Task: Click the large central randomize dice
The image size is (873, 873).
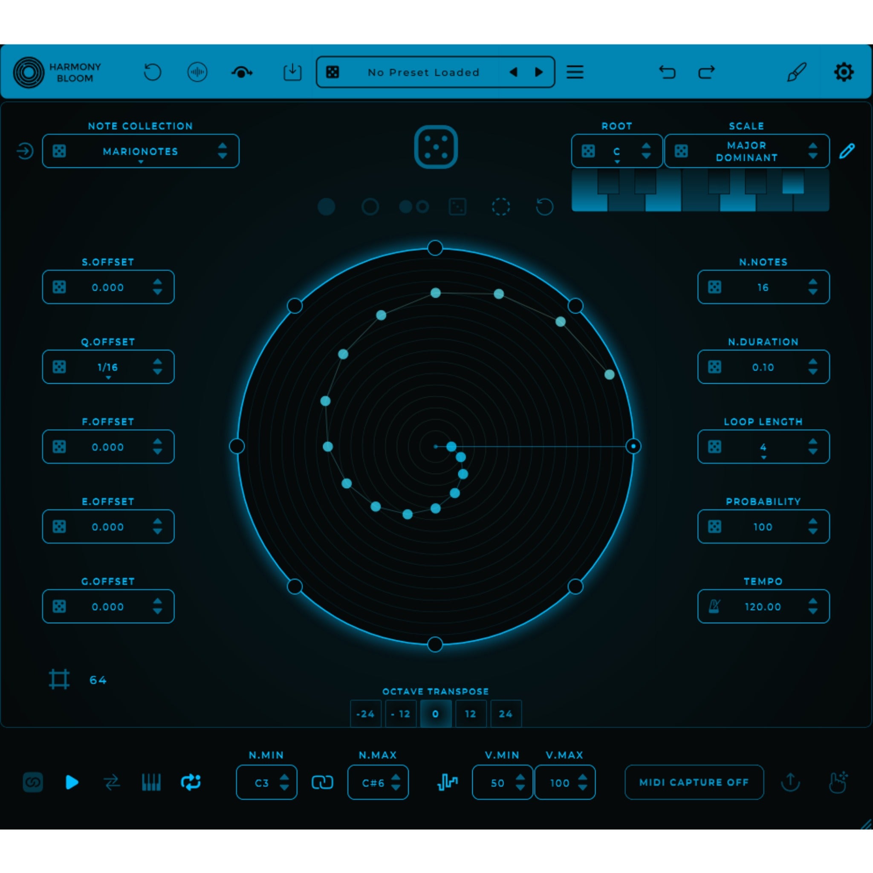Action: (x=436, y=147)
